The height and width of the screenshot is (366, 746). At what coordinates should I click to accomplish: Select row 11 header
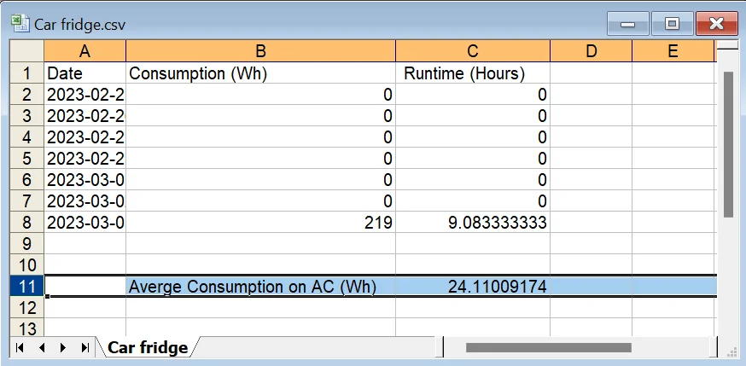tap(26, 287)
